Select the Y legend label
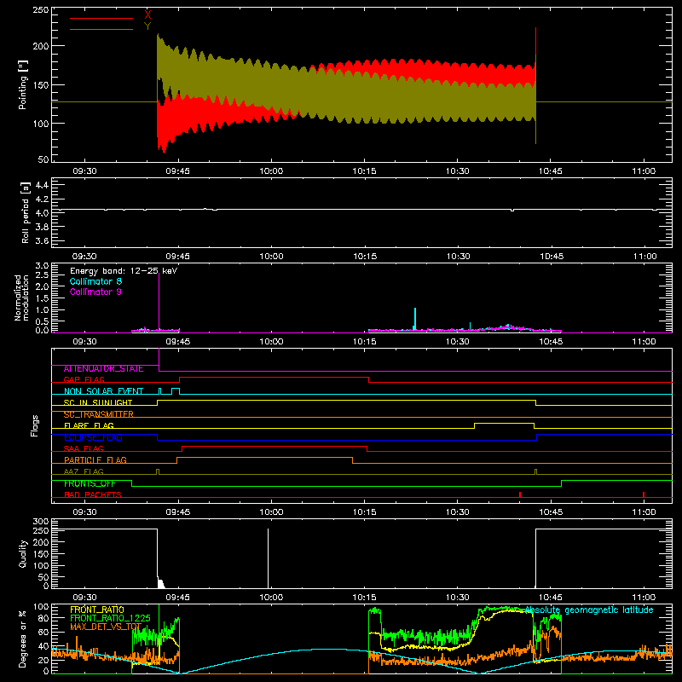This screenshot has height=682, width=682. (x=147, y=26)
